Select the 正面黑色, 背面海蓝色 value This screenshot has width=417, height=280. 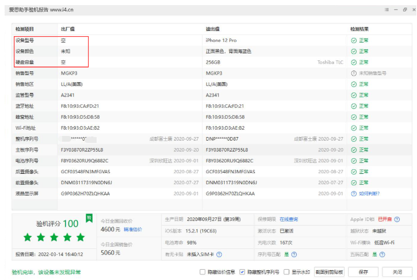click(x=228, y=51)
